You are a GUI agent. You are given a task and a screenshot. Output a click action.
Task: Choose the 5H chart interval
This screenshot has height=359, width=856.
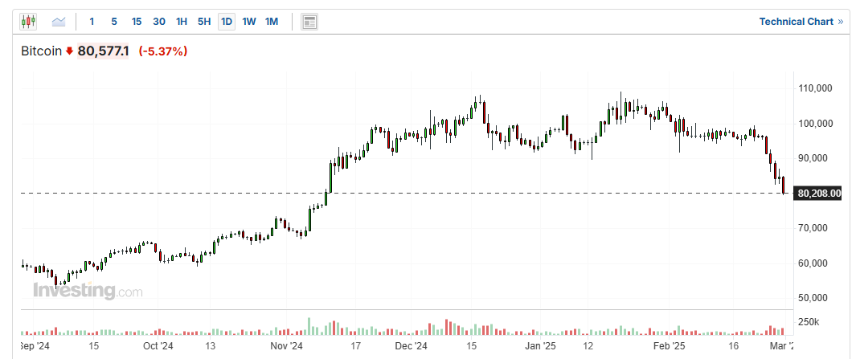(204, 22)
